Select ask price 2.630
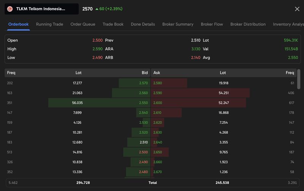 (x=158, y=132)
